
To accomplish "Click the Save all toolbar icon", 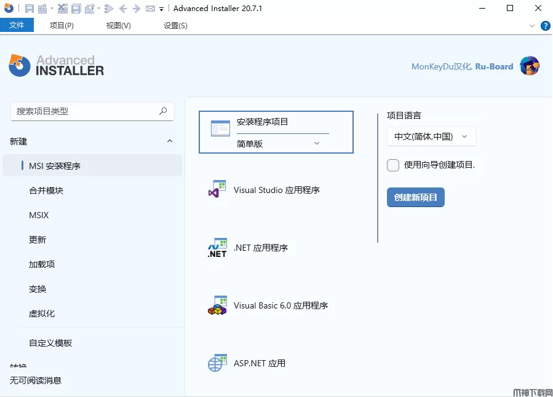I will (76, 9).
